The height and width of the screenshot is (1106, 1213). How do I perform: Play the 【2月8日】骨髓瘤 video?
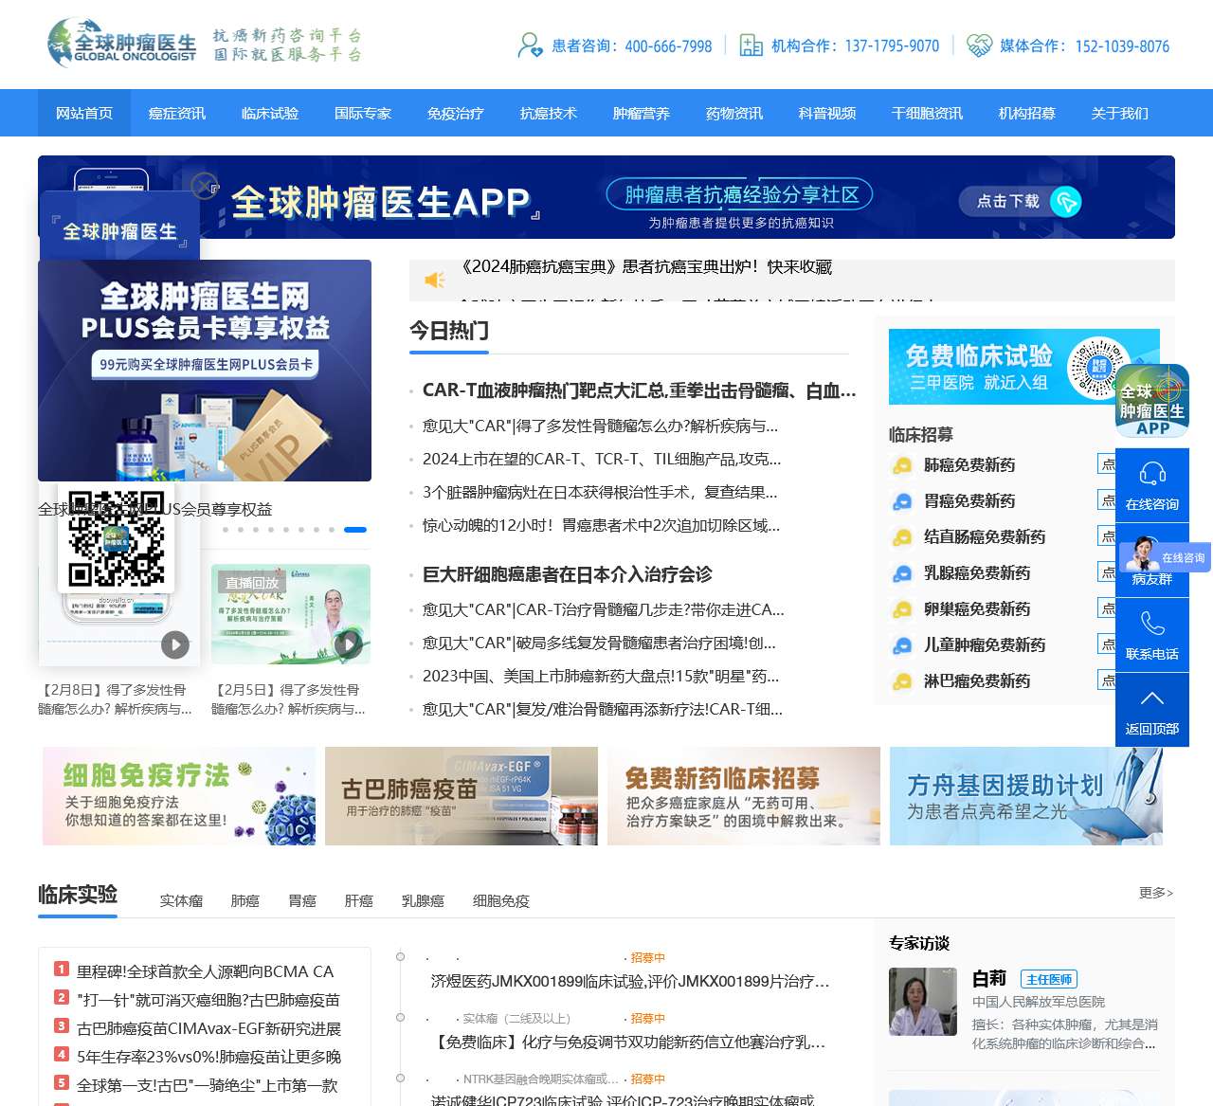click(x=174, y=645)
